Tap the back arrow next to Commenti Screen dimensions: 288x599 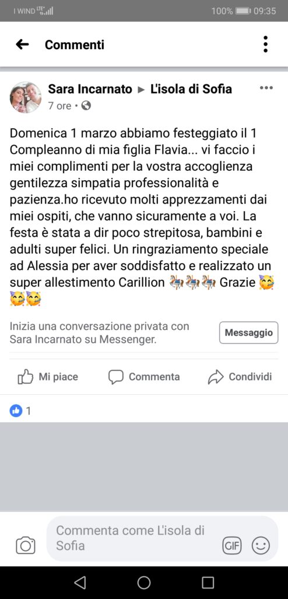point(23,44)
